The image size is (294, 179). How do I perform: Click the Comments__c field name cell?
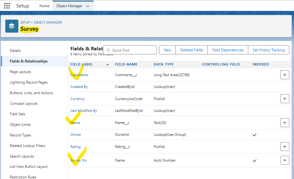click(126, 75)
